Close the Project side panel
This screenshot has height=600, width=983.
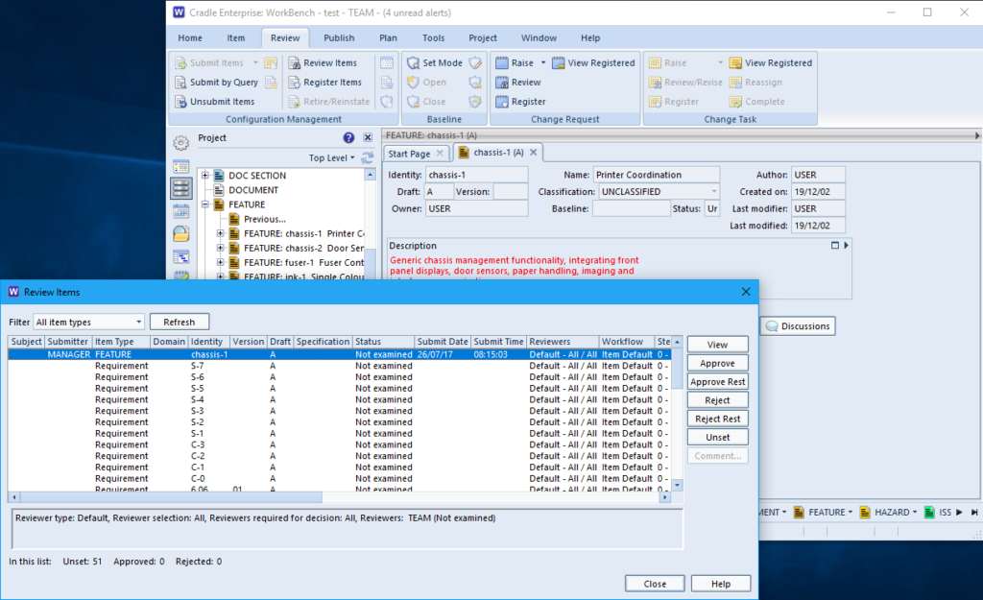368,138
